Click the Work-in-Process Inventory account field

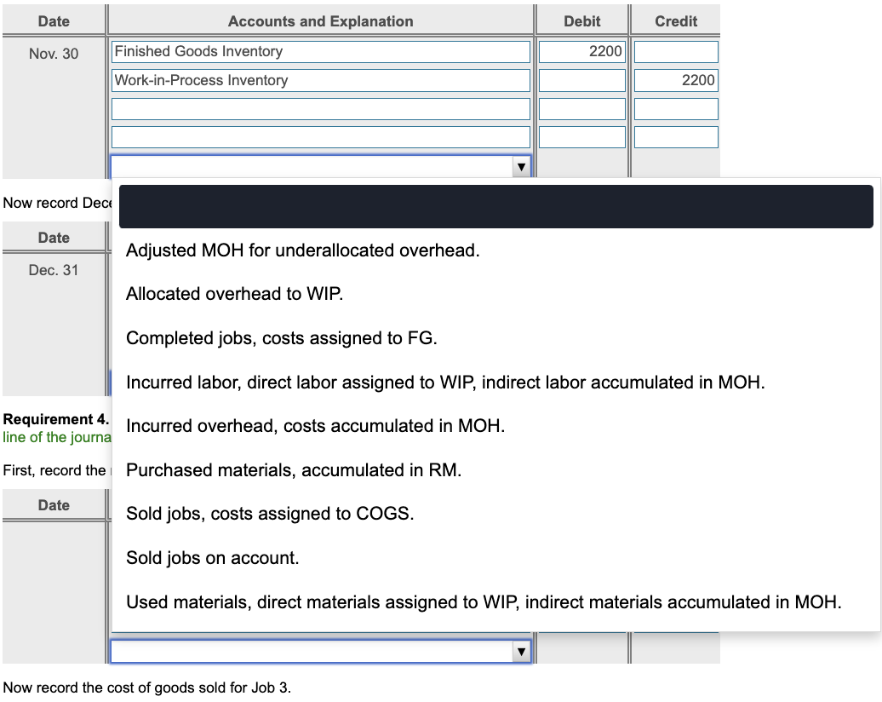coord(321,79)
